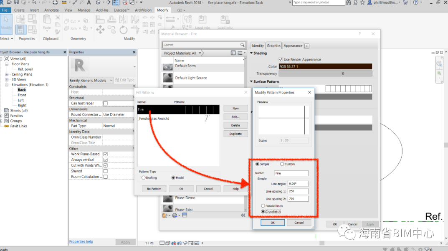Choose the Custom pattern radio button
The height and width of the screenshot is (251, 448).
coord(282,164)
